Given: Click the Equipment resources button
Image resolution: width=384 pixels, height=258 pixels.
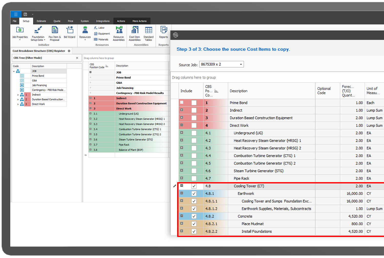Looking at the screenshot, I should click(102, 34).
